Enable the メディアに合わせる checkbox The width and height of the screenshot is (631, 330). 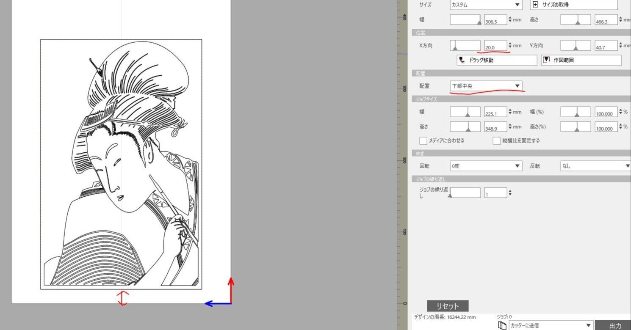[423, 140]
